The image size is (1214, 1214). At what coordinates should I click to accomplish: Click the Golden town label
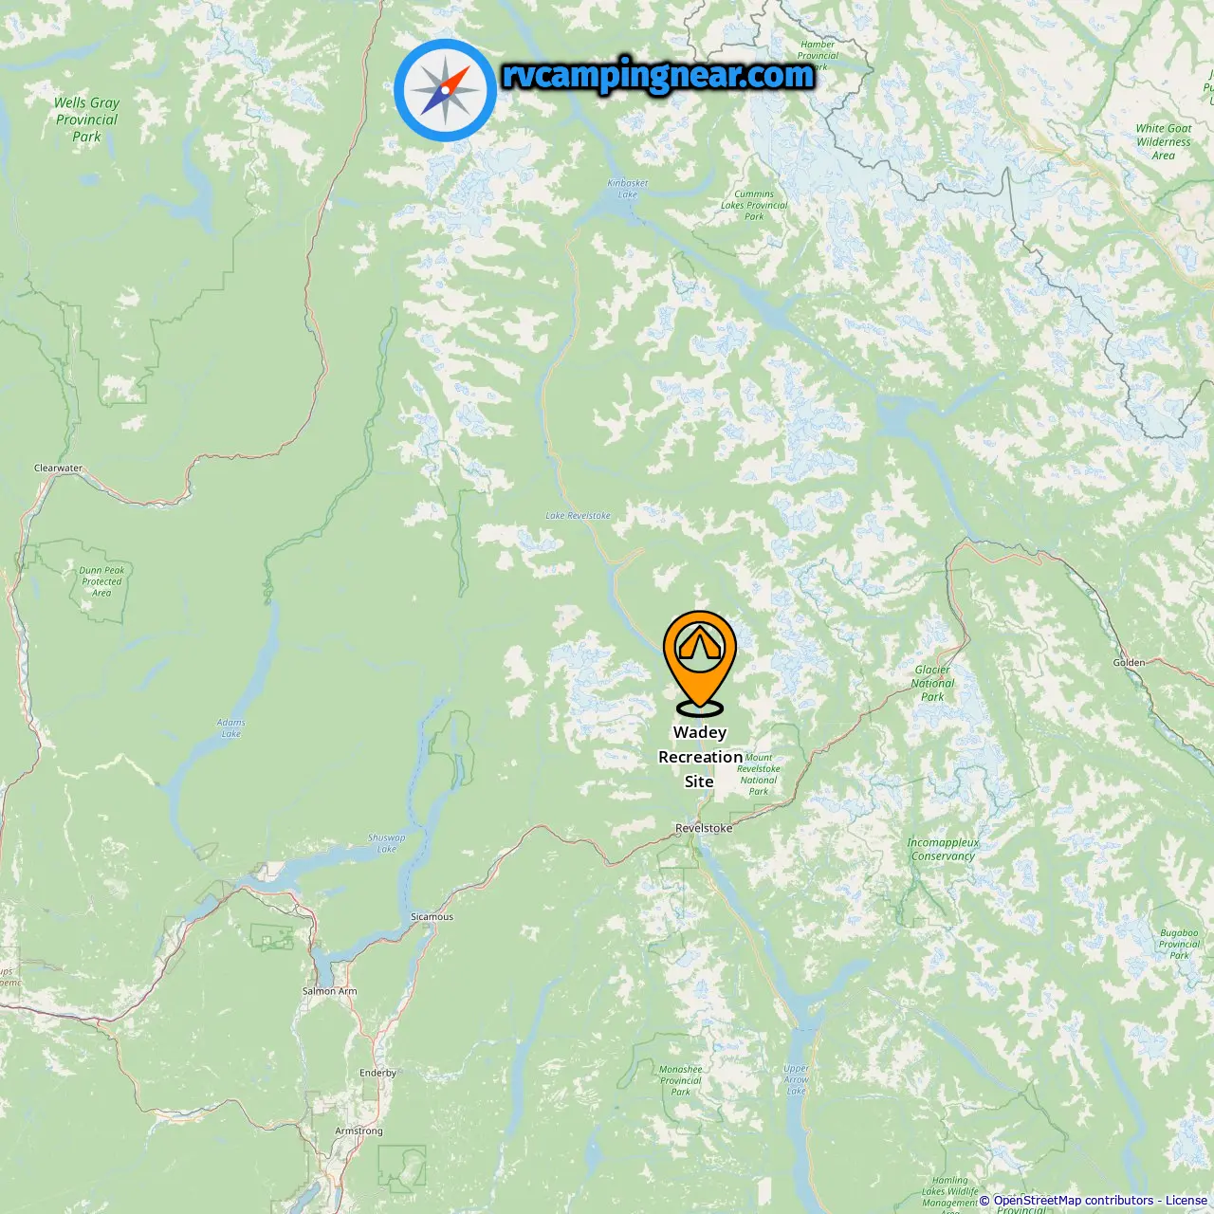(x=1129, y=663)
